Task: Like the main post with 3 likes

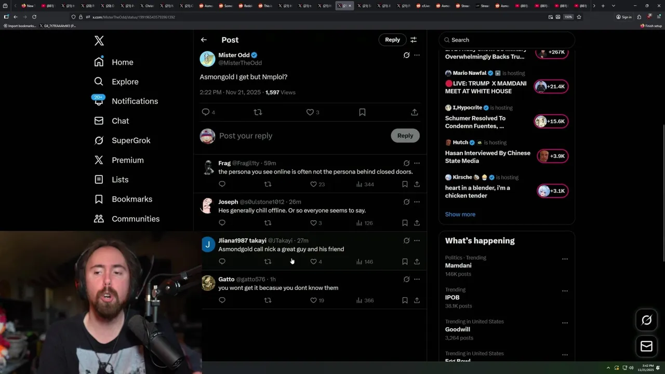Action: pyautogui.click(x=310, y=112)
